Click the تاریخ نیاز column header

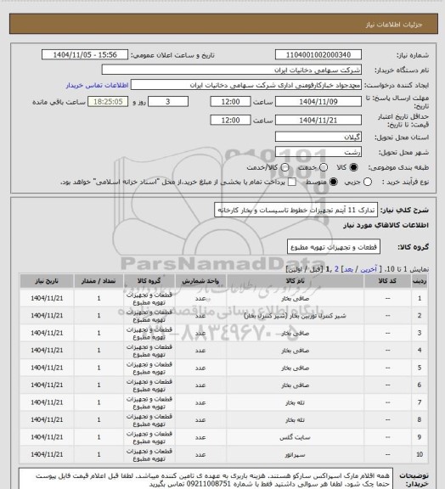(x=47, y=281)
